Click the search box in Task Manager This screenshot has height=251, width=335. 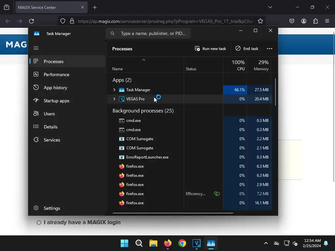point(148,33)
